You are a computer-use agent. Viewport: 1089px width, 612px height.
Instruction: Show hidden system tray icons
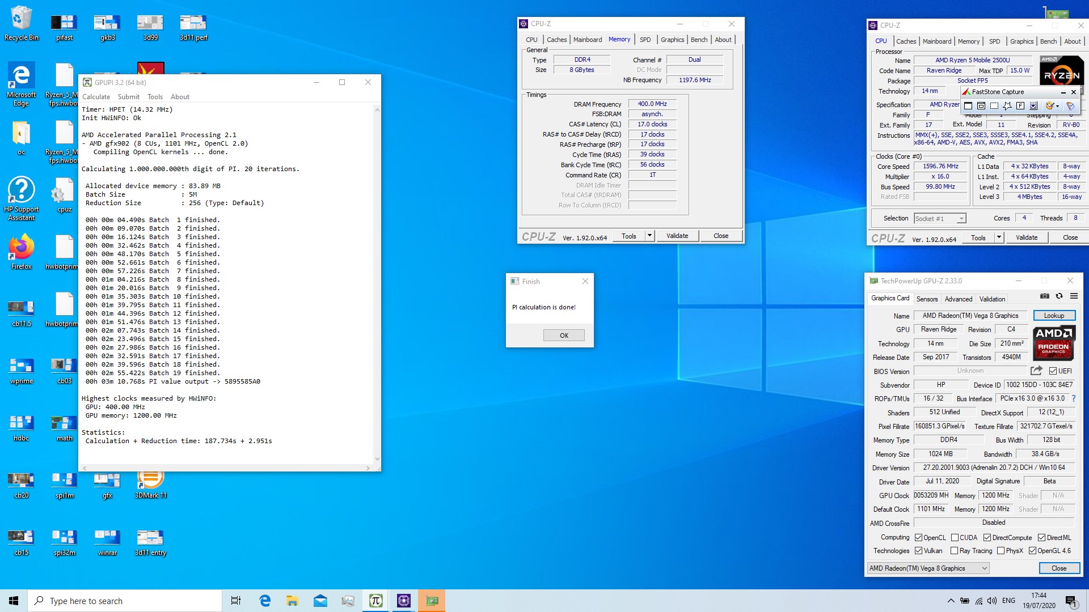951,601
